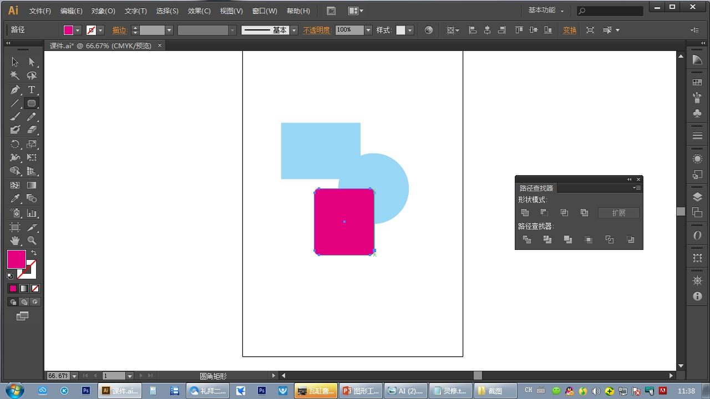Choose the Blend tool

point(32,199)
